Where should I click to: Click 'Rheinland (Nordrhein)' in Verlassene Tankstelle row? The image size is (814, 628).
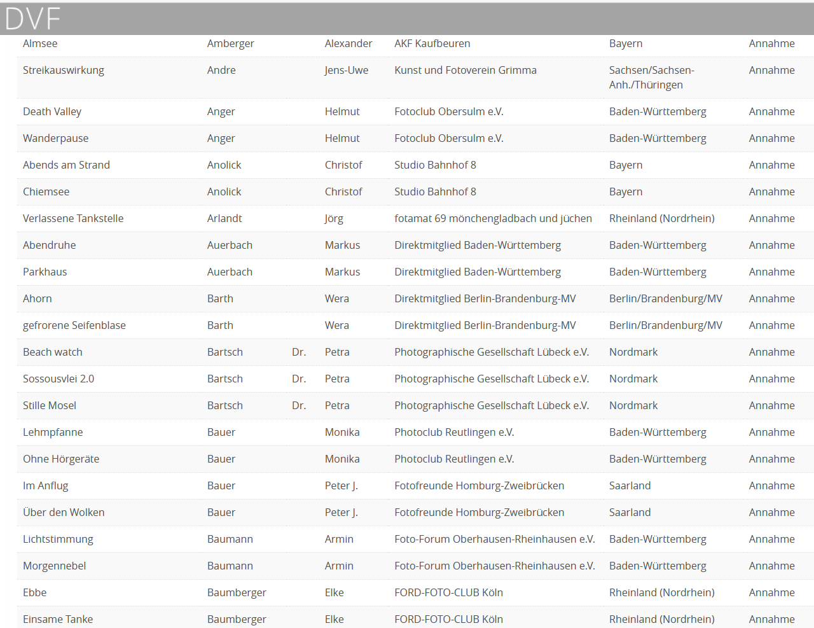(662, 218)
